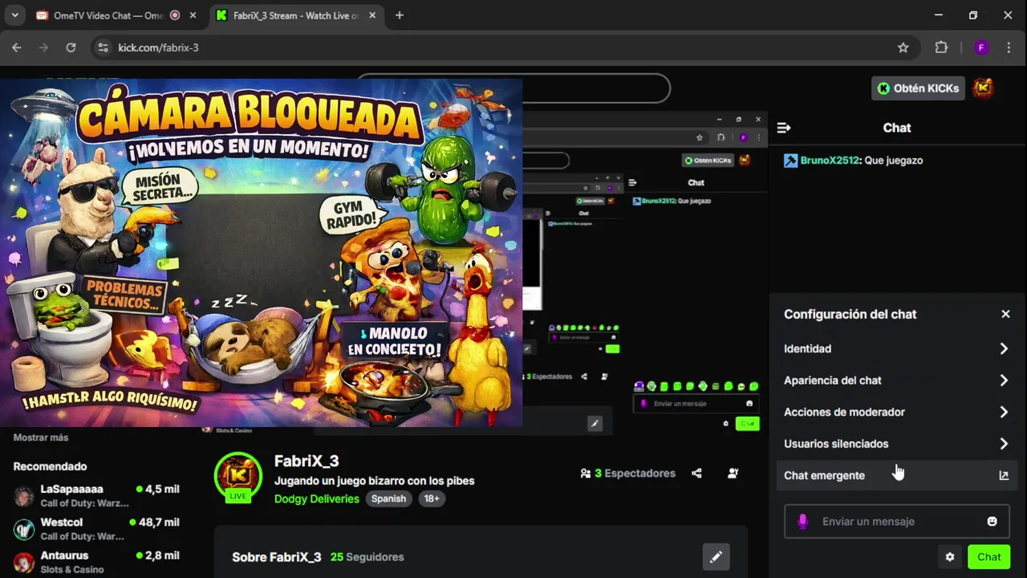This screenshot has width=1027, height=578.
Task: Open emoji picker in message box
Action: pyautogui.click(x=992, y=521)
